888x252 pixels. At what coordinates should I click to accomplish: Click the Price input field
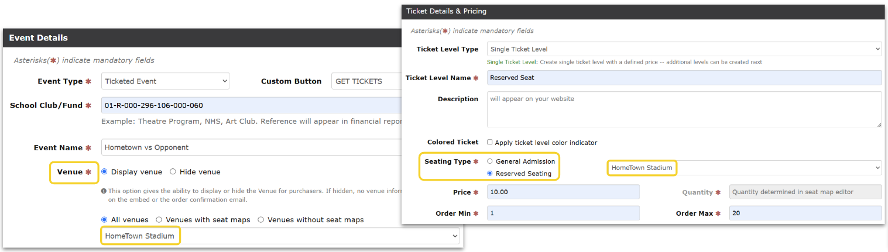point(563,192)
